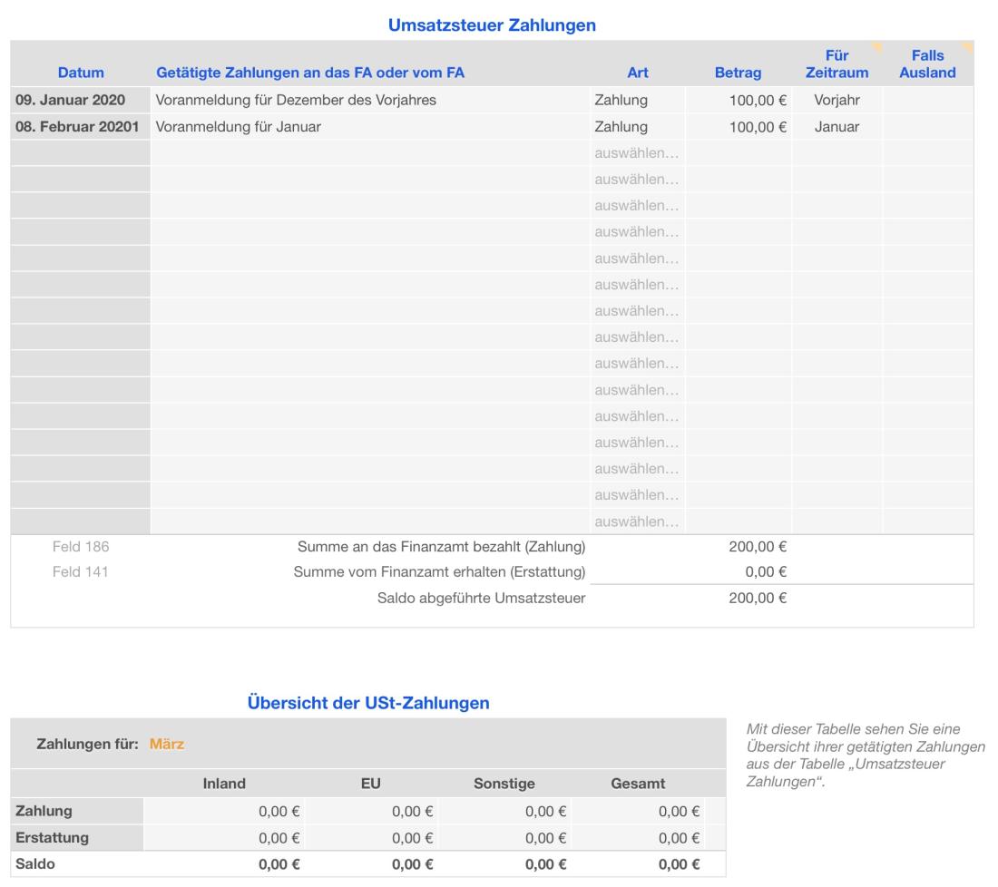Click the comment marker on Für Zeitraum header
Viewport: 998px width, 887px height.
[876, 44]
